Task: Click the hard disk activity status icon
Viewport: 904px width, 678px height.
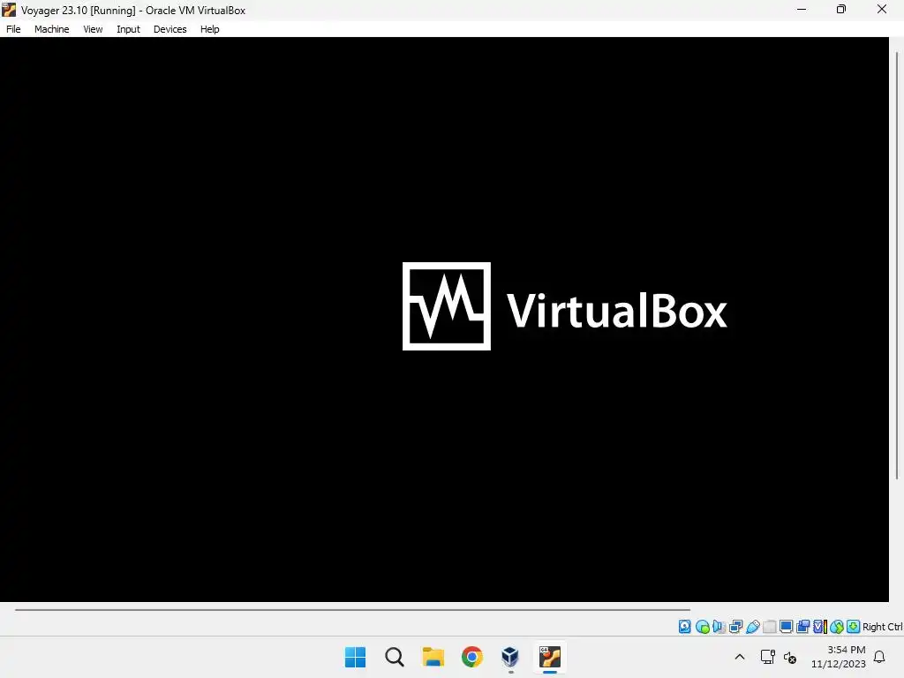Action: pos(684,627)
